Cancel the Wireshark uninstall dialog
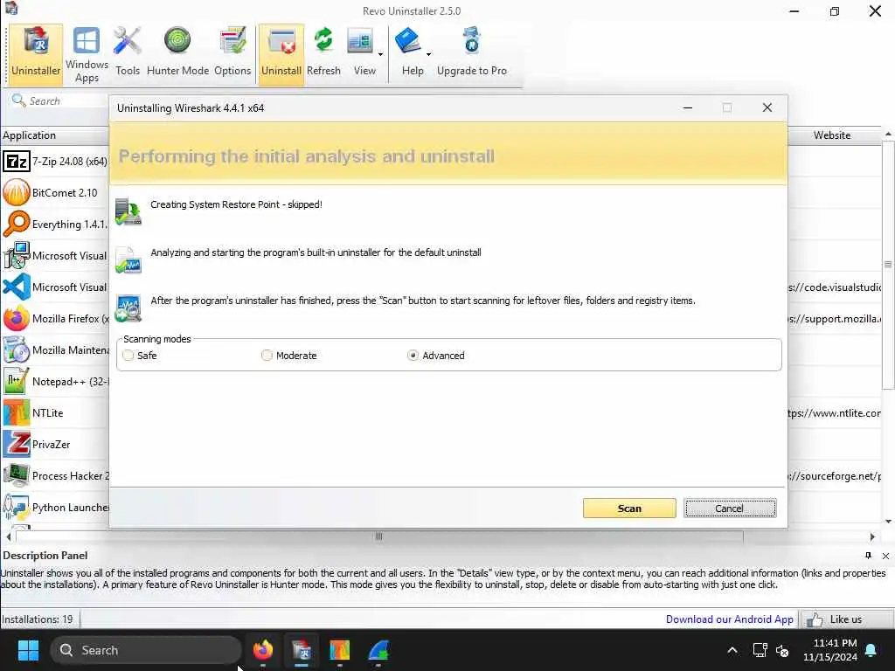 tap(730, 508)
